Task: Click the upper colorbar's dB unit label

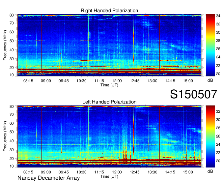Action: point(210,80)
